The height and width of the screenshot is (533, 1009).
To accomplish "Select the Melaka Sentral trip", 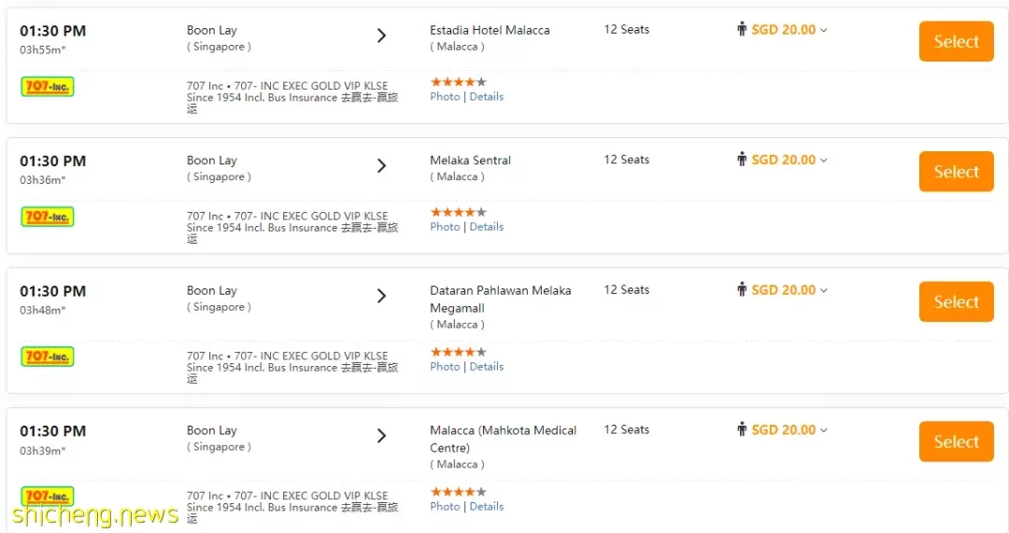I will tap(957, 172).
